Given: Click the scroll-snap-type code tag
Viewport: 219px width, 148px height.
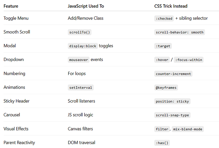Looking at the screenshot, I should [172, 115].
